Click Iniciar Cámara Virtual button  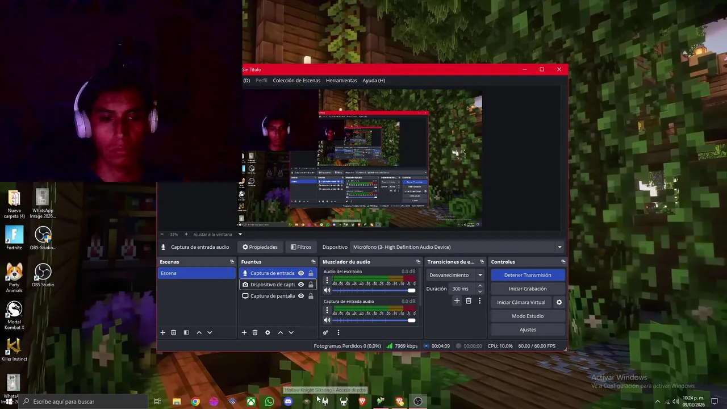point(521,302)
